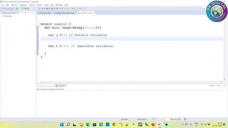This screenshot has height=128, width=228.
Task: Open Google Chrome from the taskbar
Action: (114, 124)
